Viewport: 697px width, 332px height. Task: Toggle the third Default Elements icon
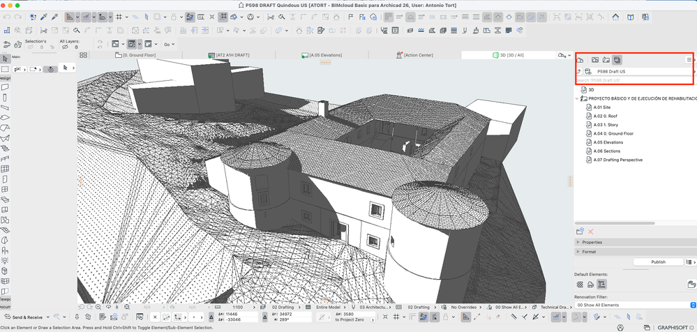coord(601,285)
